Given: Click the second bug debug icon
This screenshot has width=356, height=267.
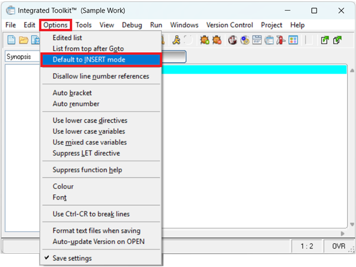Looking at the screenshot, I should tap(217, 40).
